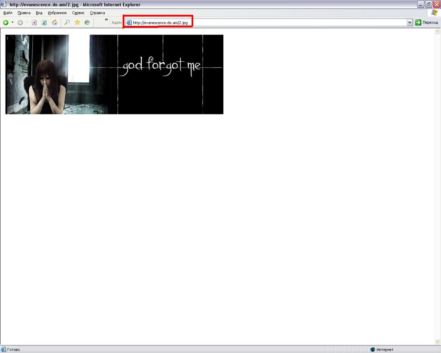The image size is (441, 353).
Task: Open Favorites with the star icon
Action: click(77, 22)
